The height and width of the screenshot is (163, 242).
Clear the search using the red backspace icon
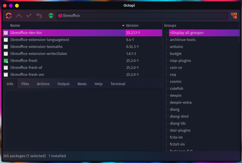pyautogui.click(x=60, y=16)
